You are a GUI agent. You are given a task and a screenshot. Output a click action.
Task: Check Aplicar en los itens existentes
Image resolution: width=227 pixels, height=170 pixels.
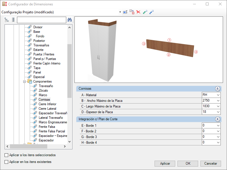pos(7,162)
